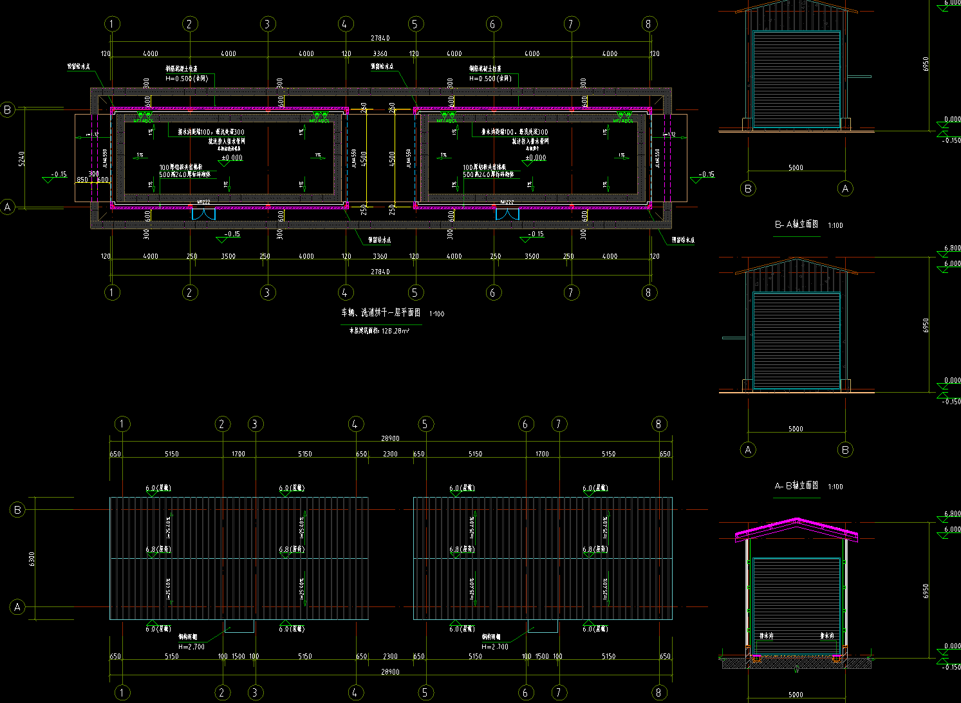Select the 28900 overall dimension above roof plan
The height and width of the screenshot is (703, 961).
tap(390, 438)
